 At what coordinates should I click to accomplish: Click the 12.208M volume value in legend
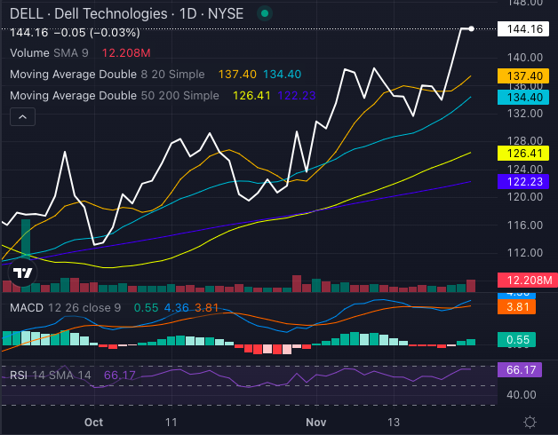(126, 53)
